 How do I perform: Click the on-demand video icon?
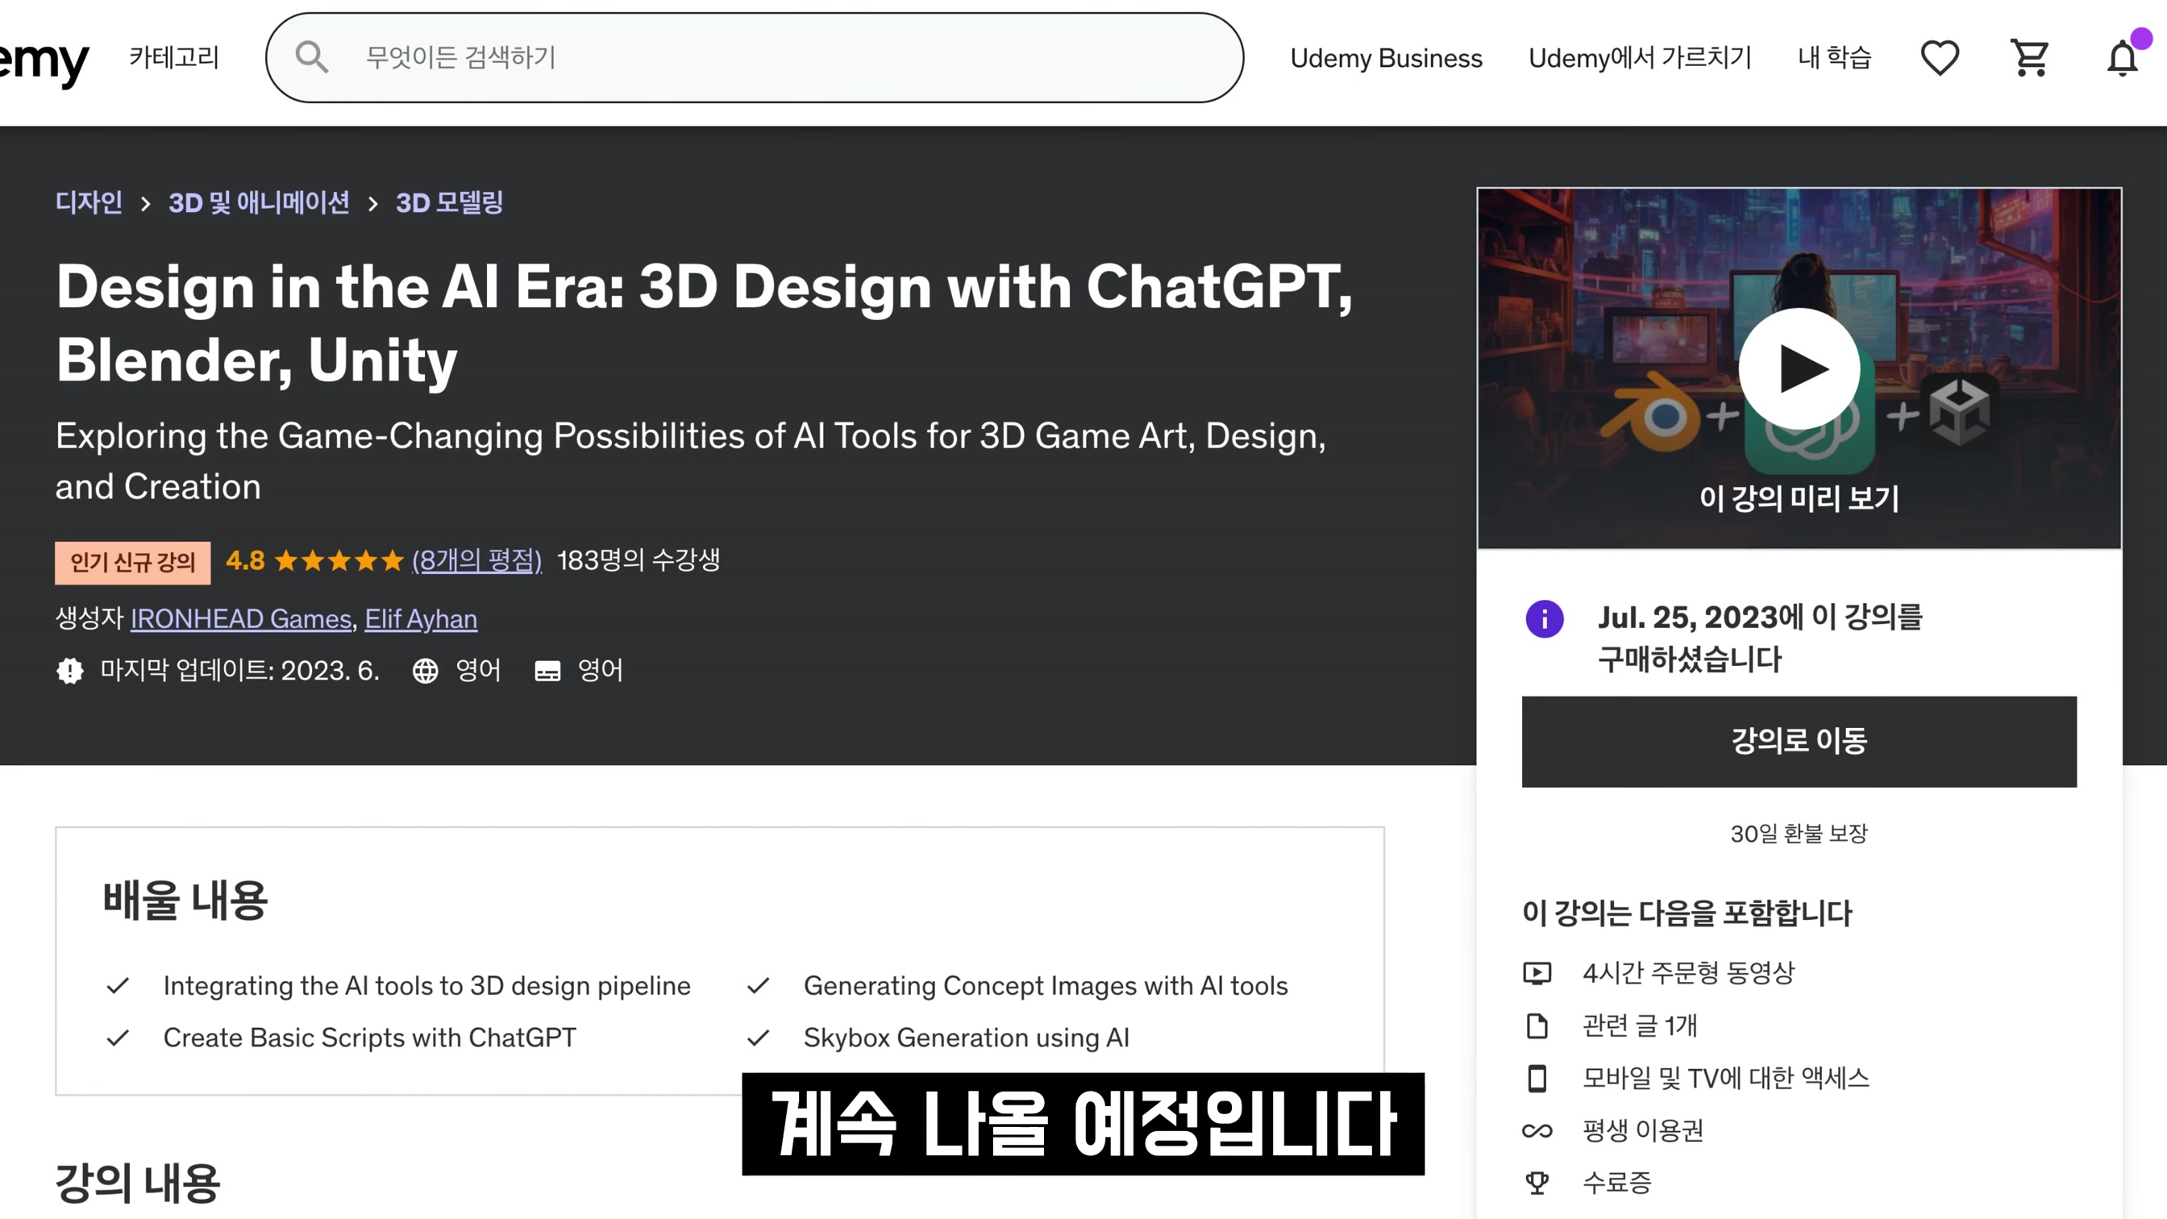click(1537, 973)
